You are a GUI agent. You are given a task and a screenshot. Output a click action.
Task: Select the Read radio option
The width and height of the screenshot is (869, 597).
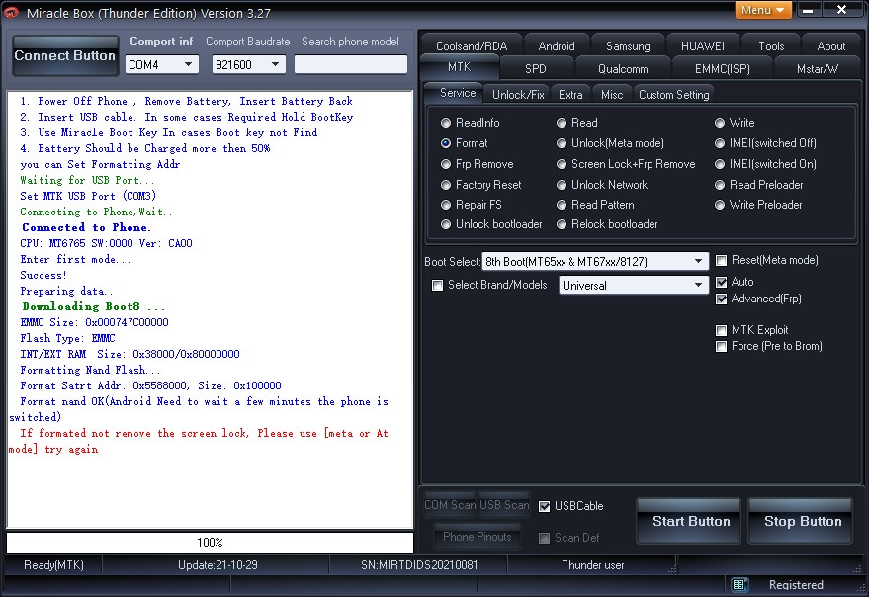click(577, 123)
